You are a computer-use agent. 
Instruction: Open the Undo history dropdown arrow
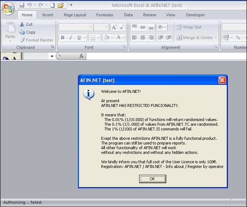[x=35, y=5]
